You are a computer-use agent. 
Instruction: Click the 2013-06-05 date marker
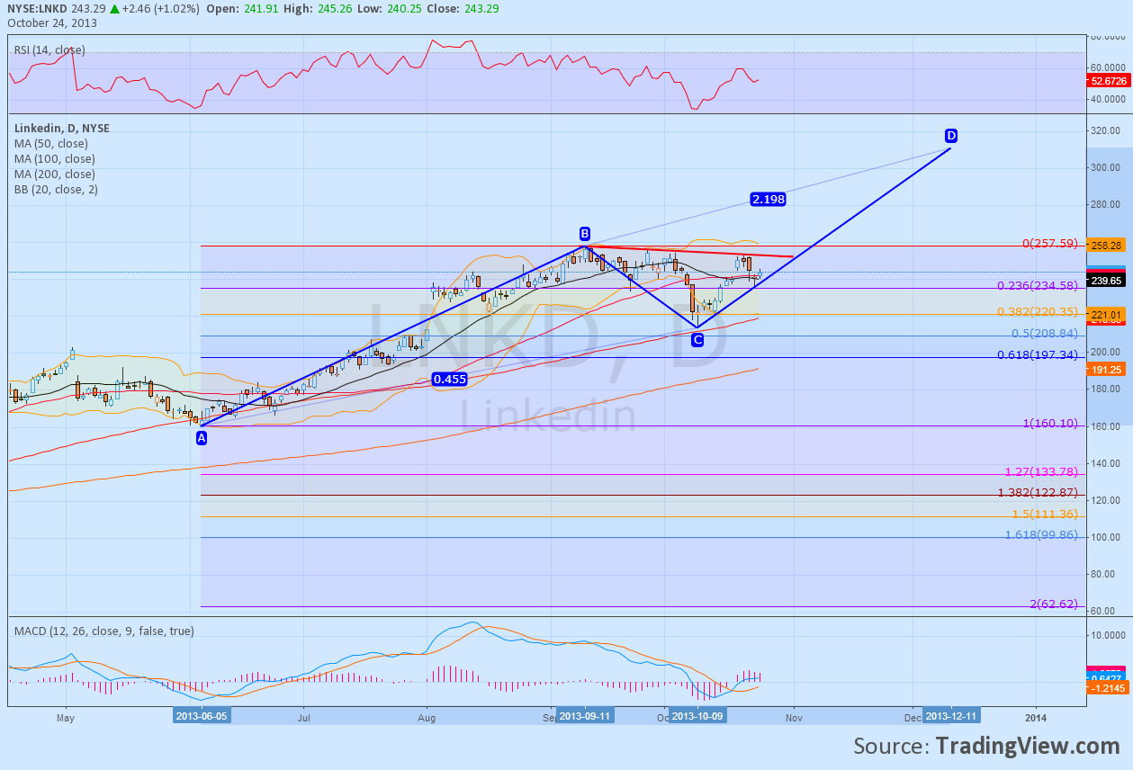[x=201, y=716]
